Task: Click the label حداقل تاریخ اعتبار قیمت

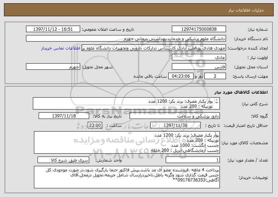Action: (x=246, y=125)
